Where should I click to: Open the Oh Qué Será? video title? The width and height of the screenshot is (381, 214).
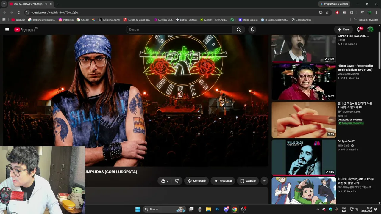(x=346, y=141)
